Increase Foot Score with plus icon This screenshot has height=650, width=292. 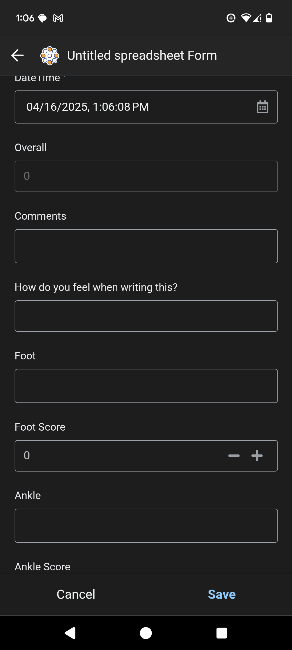coord(257,456)
